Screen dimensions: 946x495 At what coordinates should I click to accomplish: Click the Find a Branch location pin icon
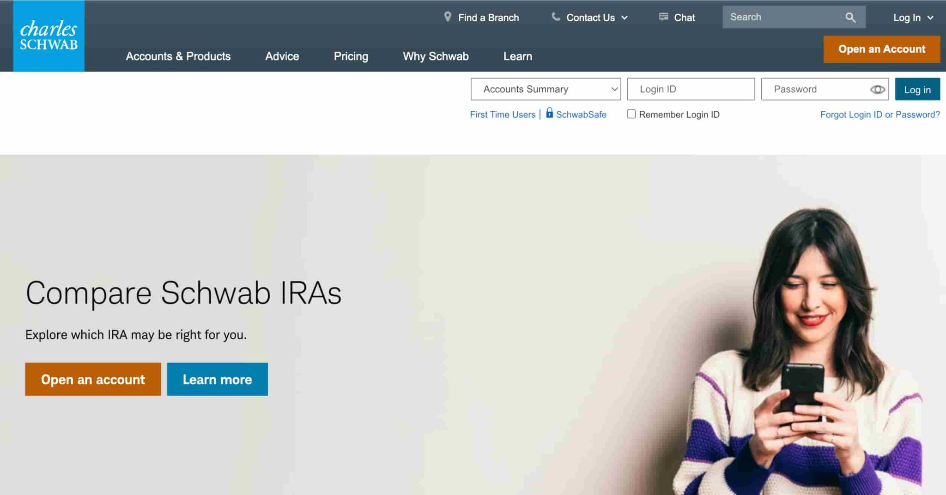(x=447, y=17)
